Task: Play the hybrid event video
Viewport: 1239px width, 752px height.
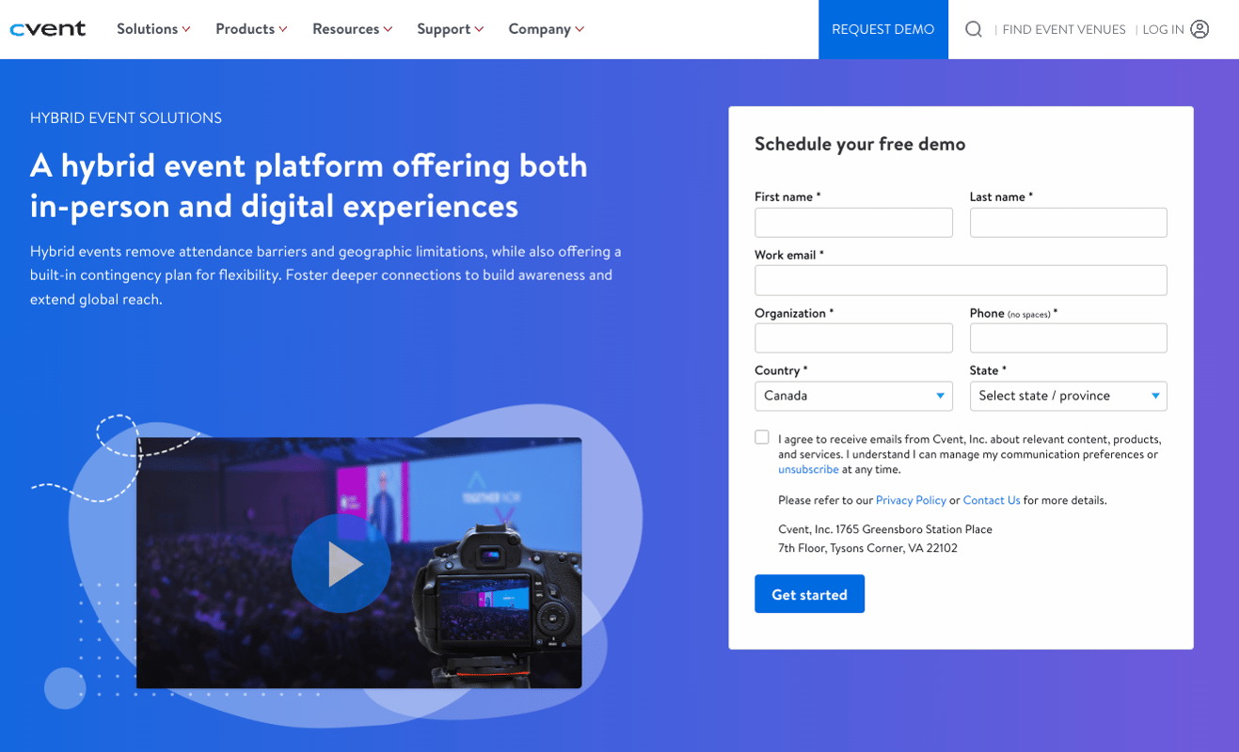Action: pos(341,563)
